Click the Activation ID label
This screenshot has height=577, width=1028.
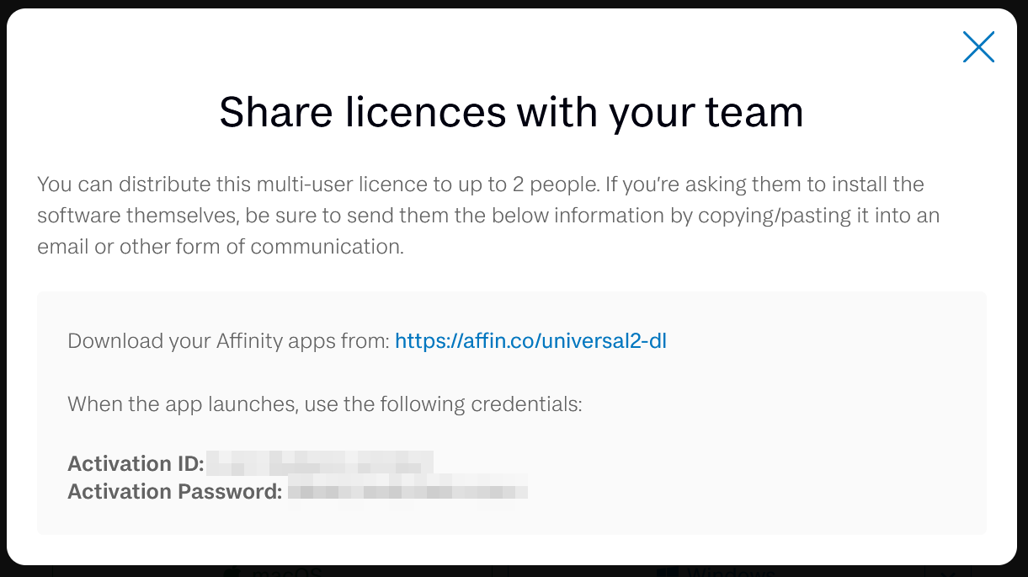pos(136,463)
